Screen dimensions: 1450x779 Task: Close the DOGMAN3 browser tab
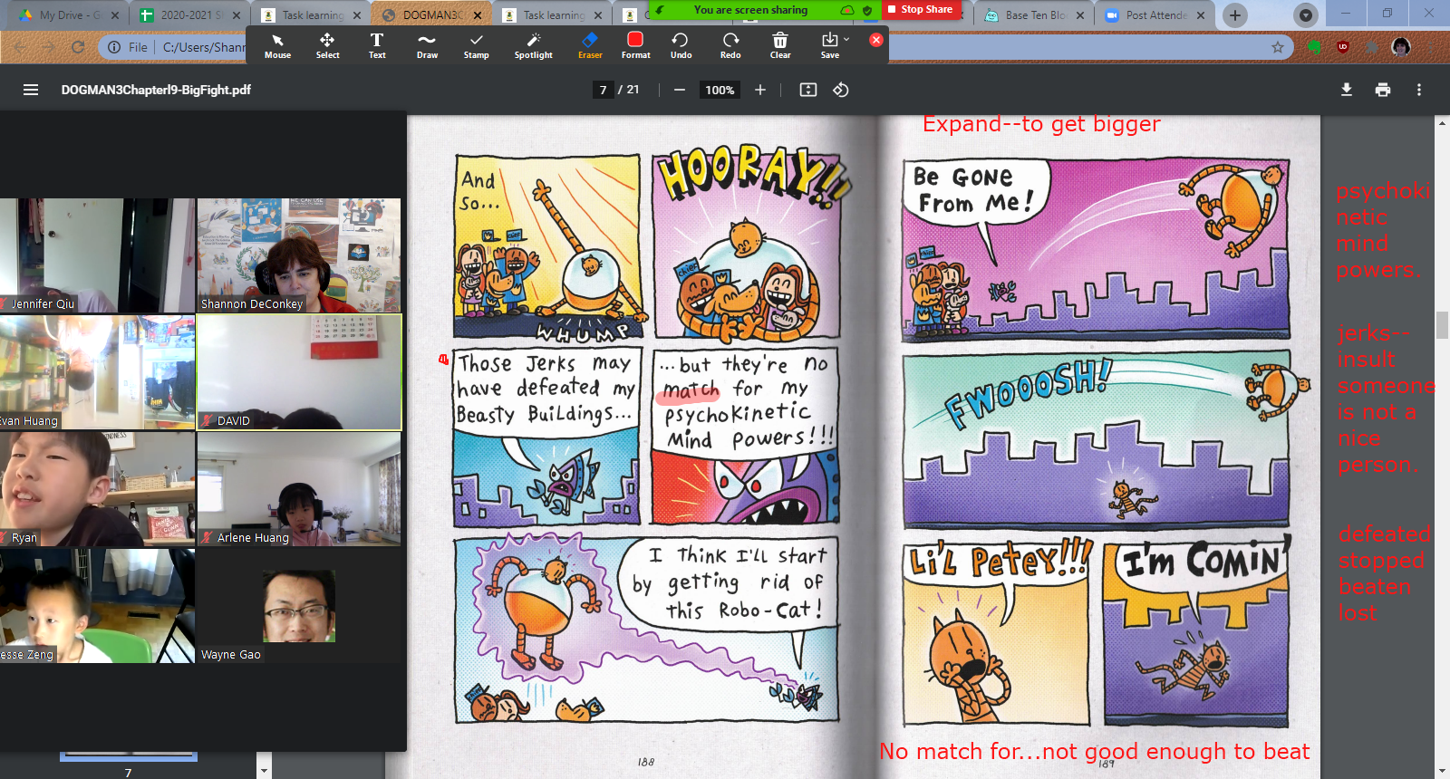pos(478,15)
